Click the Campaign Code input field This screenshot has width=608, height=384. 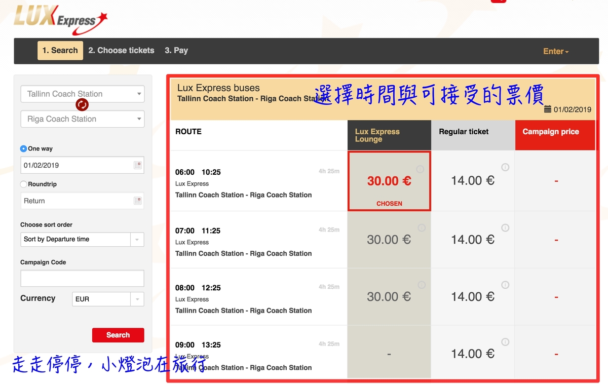tap(82, 278)
